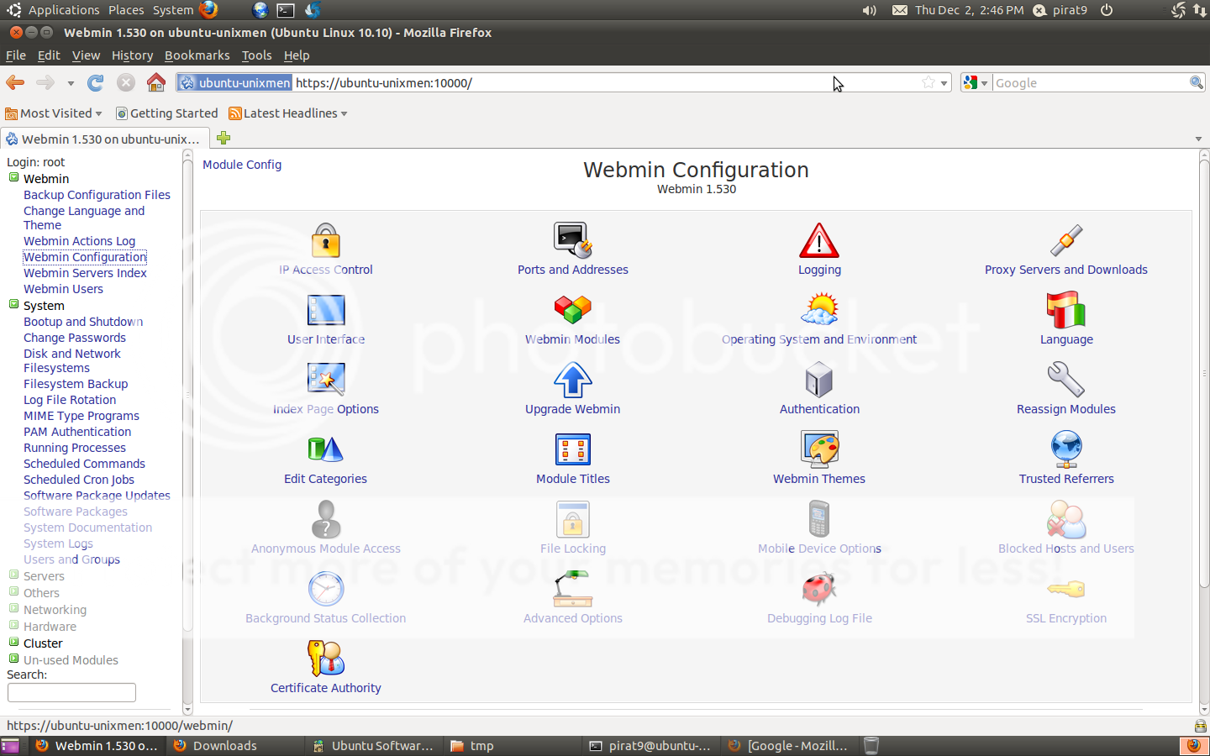
Task: Open the SSL Encryption key icon
Action: pyautogui.click(x=1066, y=589)
